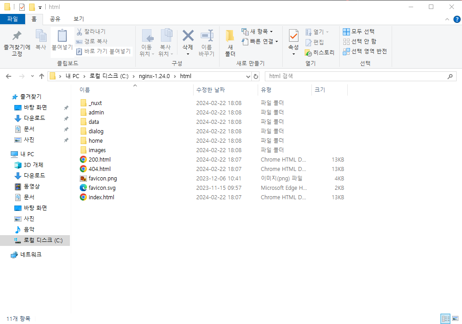Select the index.html file

(101, 197)
